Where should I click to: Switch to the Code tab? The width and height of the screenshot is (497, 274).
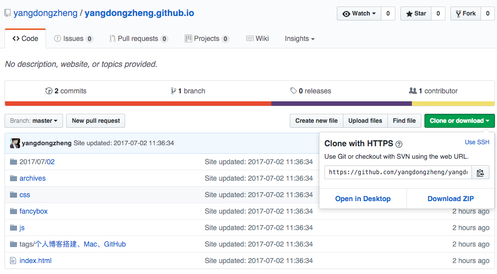(26, 38)
